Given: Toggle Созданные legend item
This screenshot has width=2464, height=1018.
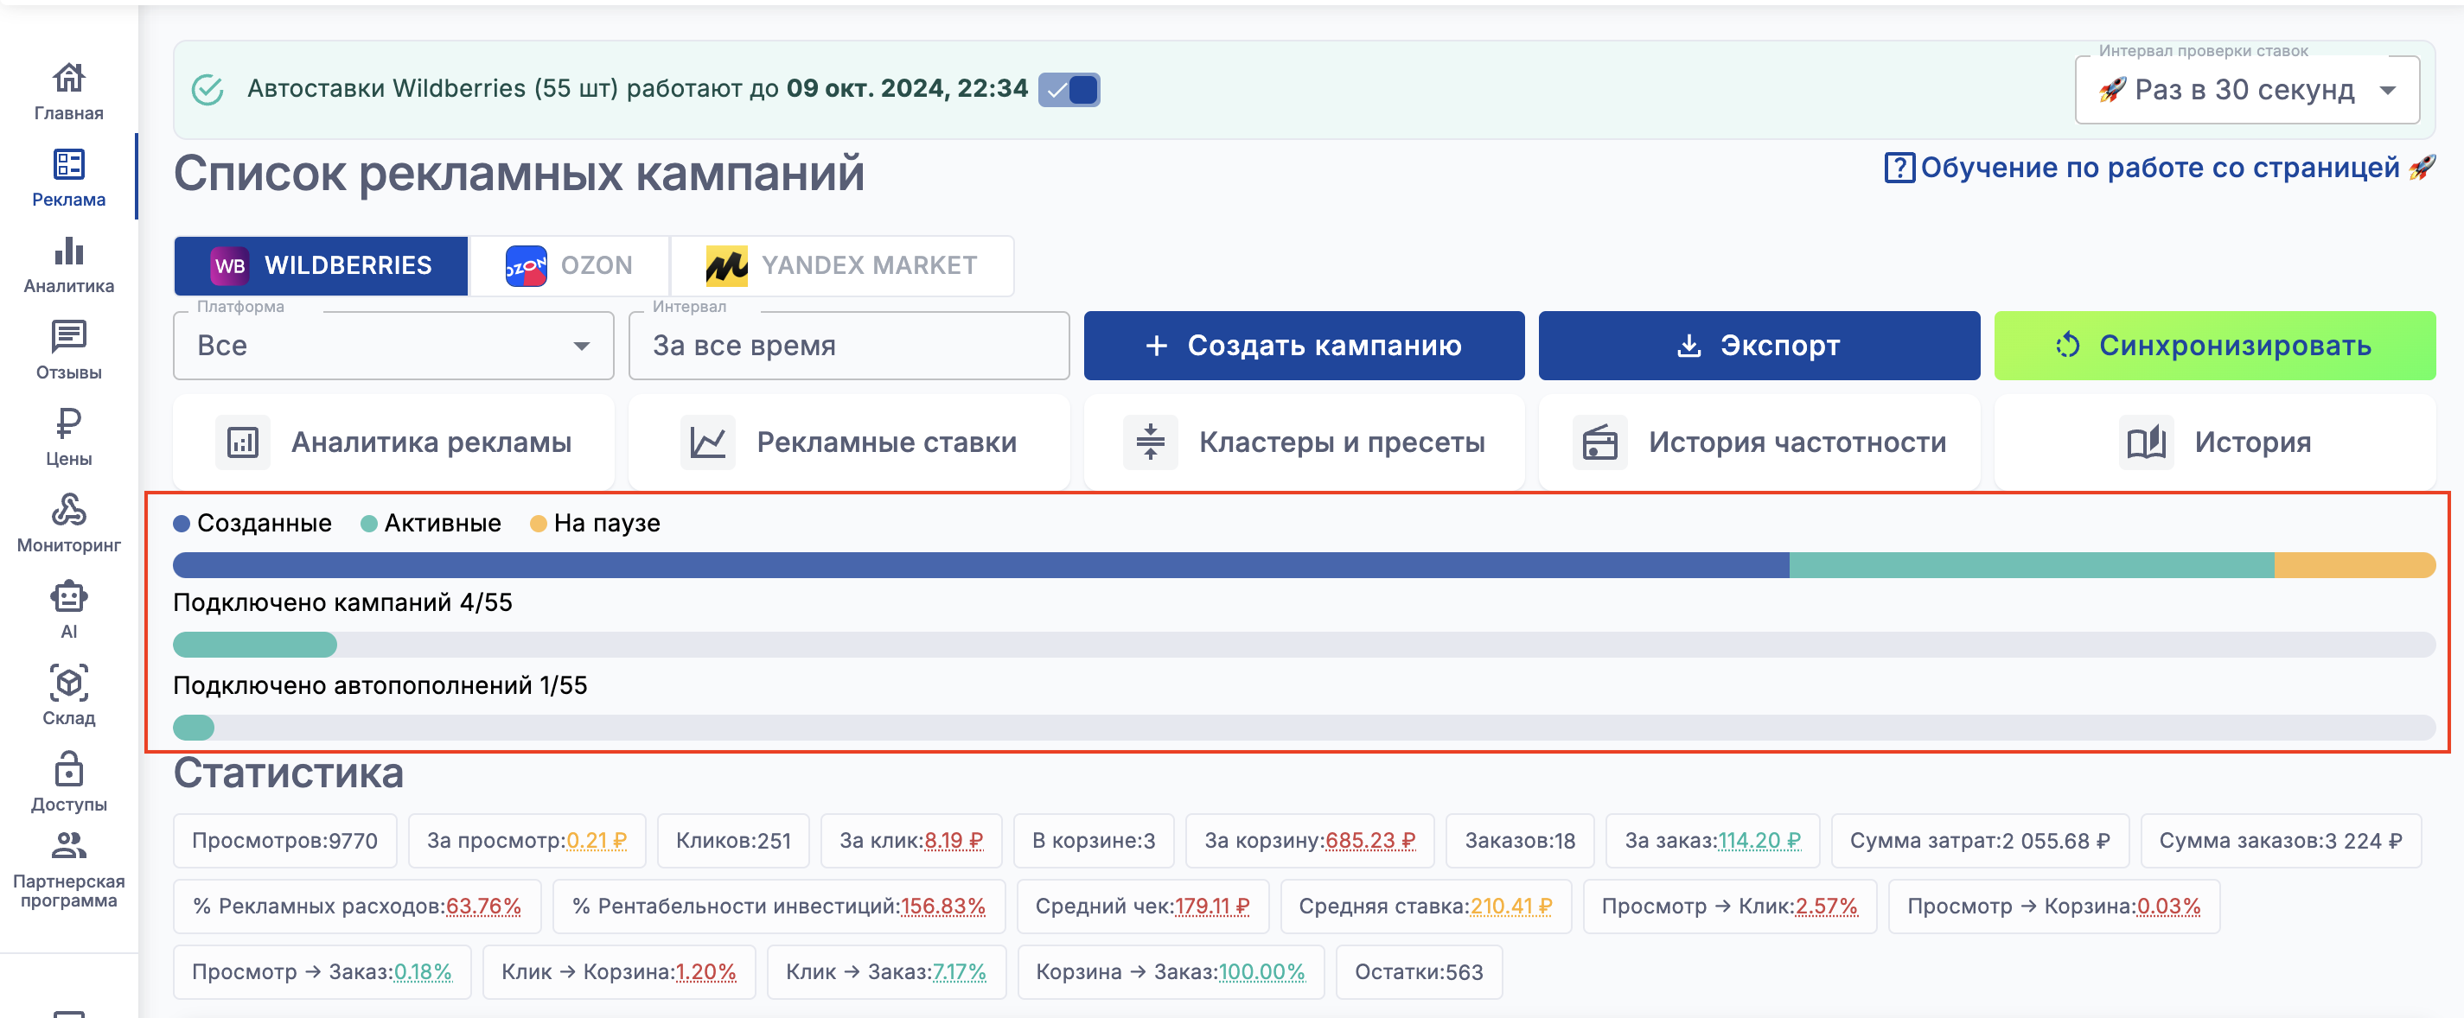Looking at the screenshot, I should point(252,523).
